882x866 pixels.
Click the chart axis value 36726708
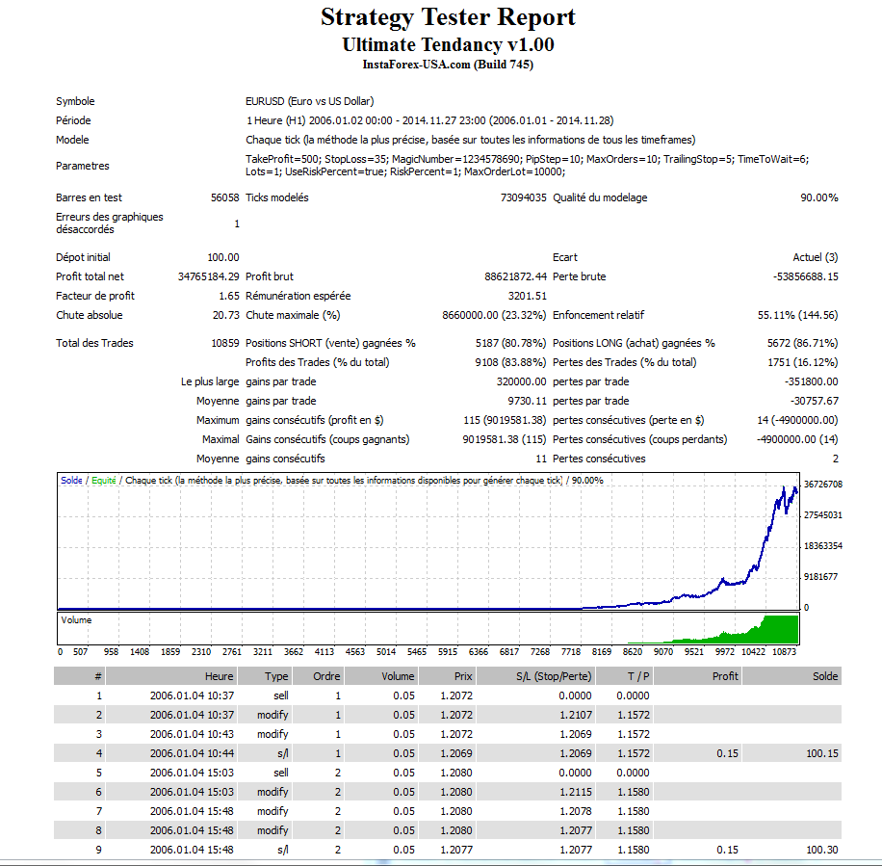pos(823,484)
